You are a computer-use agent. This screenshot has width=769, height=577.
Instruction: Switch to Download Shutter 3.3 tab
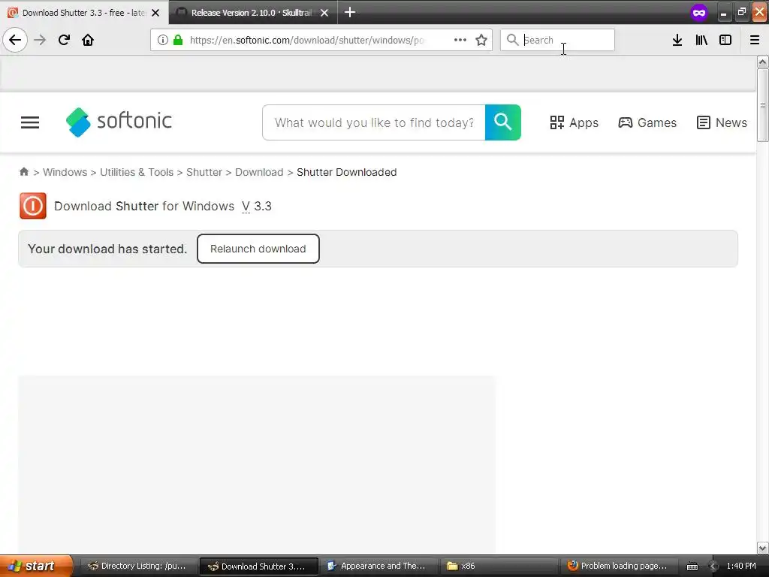tap(84, 12)
